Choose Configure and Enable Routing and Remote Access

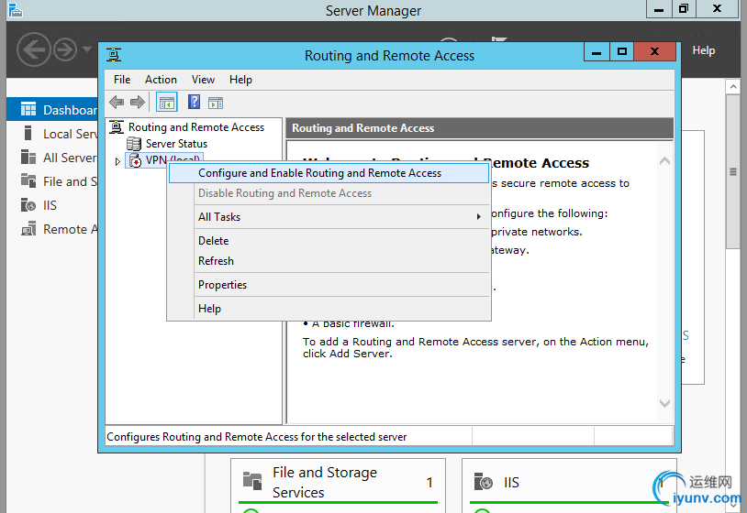pyautogui.click(x=319, y=173)
